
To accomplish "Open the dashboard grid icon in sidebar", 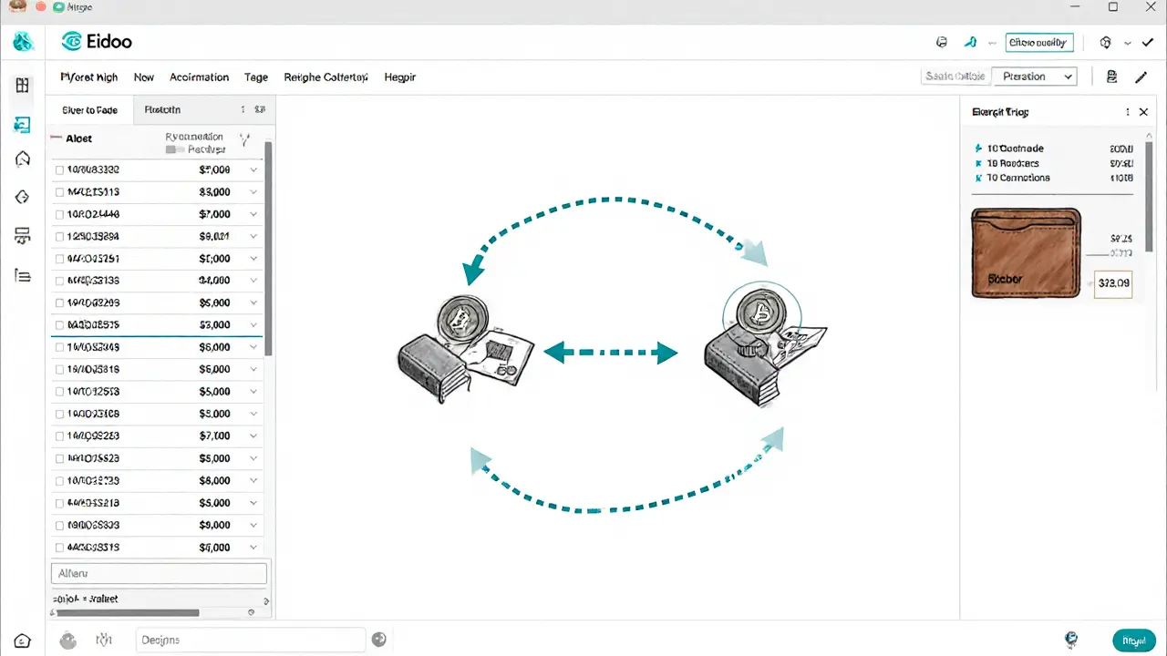I will tap(22, 85).
